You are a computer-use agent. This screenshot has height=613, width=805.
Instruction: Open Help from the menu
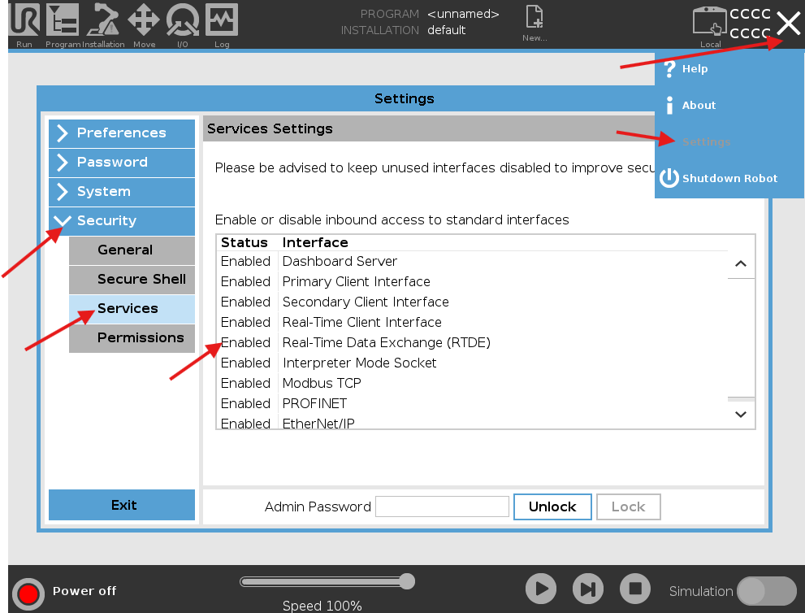pyautogui.click(x=729, y=69)
